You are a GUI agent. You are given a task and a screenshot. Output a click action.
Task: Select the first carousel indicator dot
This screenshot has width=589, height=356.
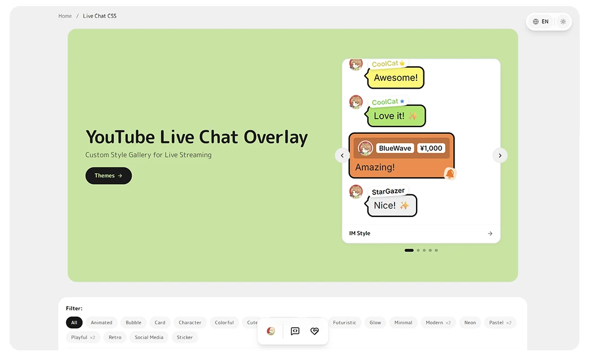tap(409, 250)
